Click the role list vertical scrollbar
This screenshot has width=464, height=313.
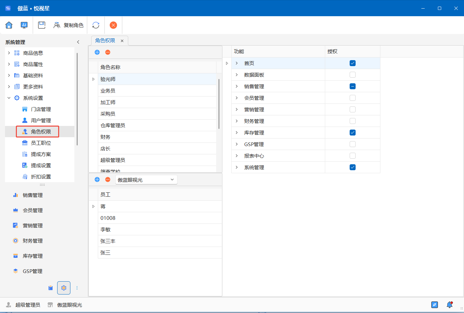[219, 104]
